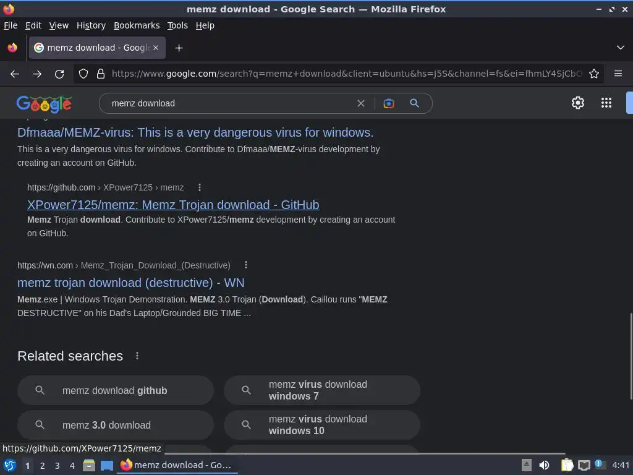
Task: Show desktop via blue taskbar icon
Action: click(x=106, y=466)
